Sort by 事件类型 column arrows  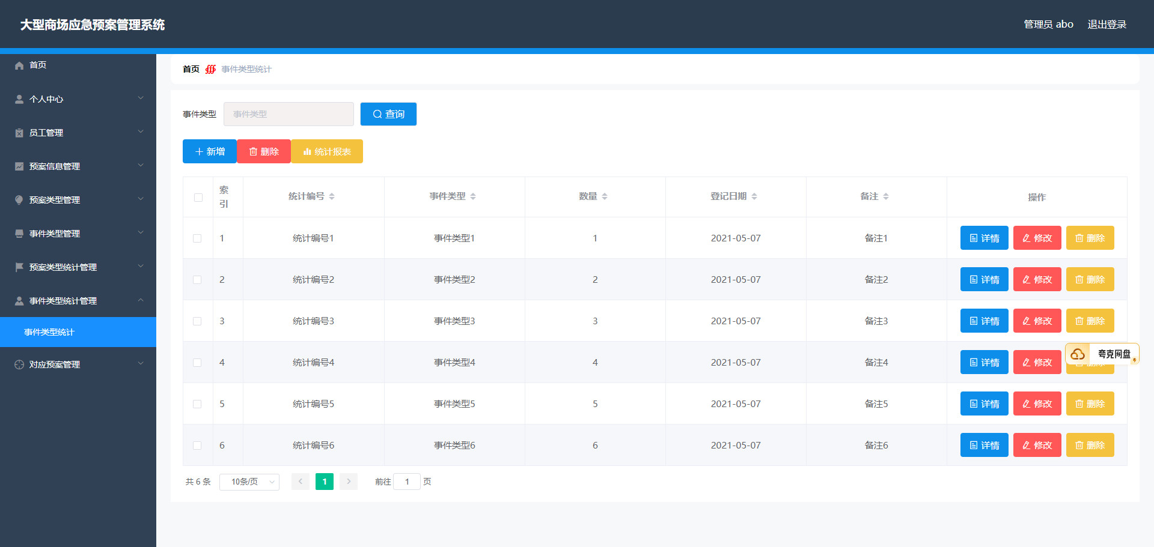pyautogui.click(x=473, y=196)
